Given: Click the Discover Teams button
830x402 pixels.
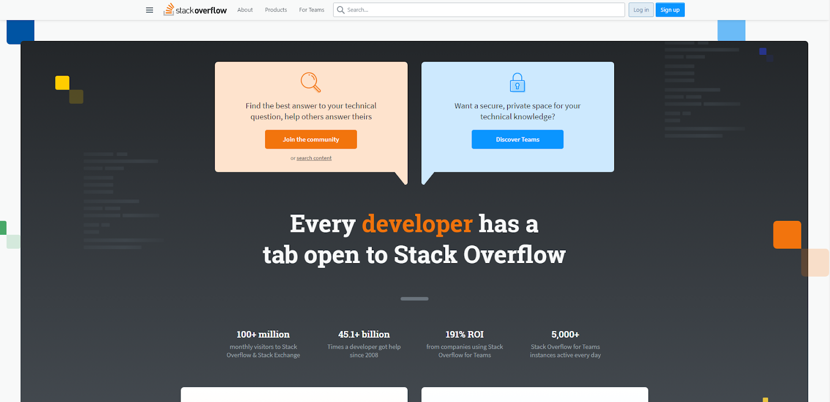Looking at the screenshot, I should click(517, 139).
